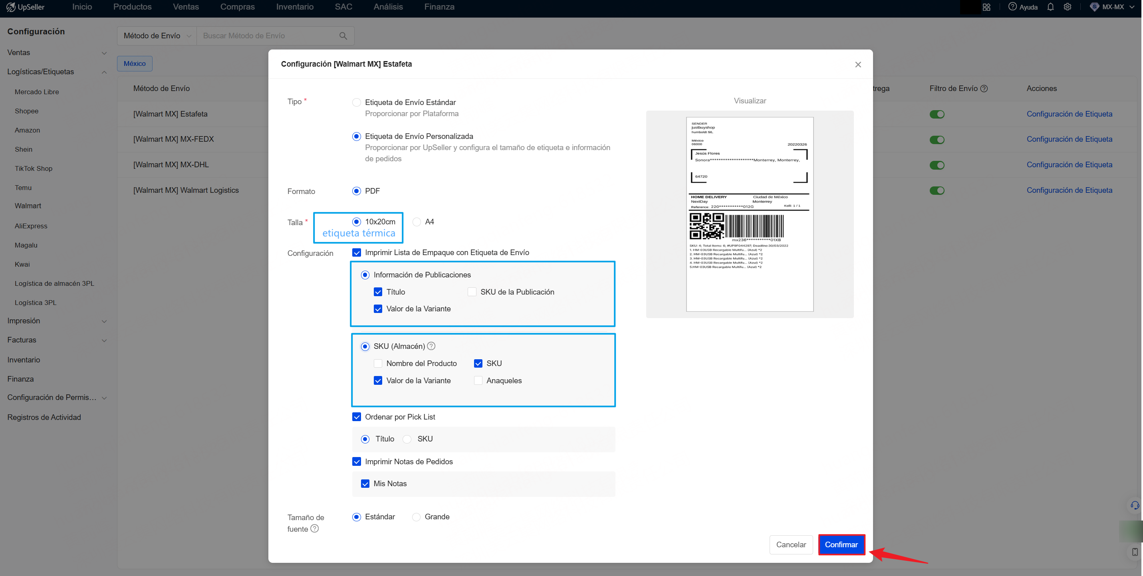
Task: Select the México tab
Action: tap(135, 63)
